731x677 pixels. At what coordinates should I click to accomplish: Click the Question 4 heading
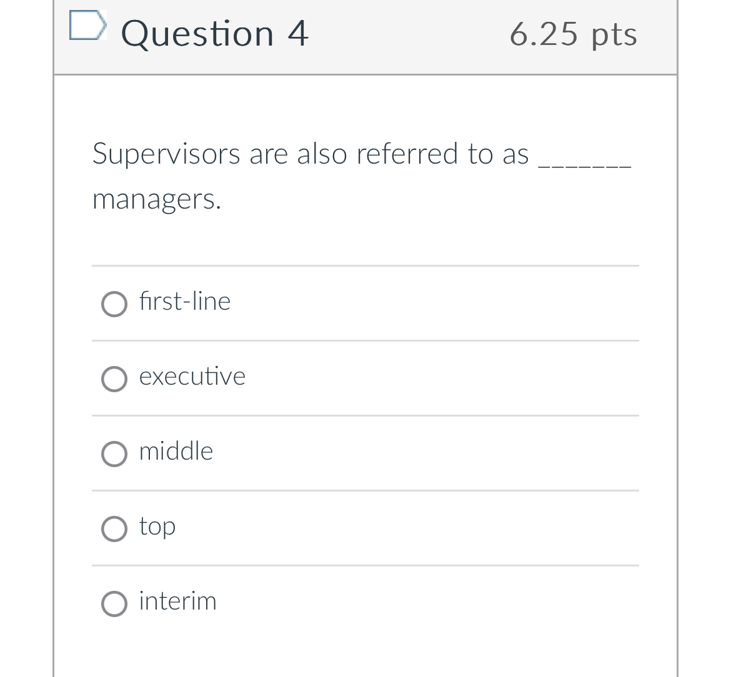pyautogui.click(x=215, y=34)
